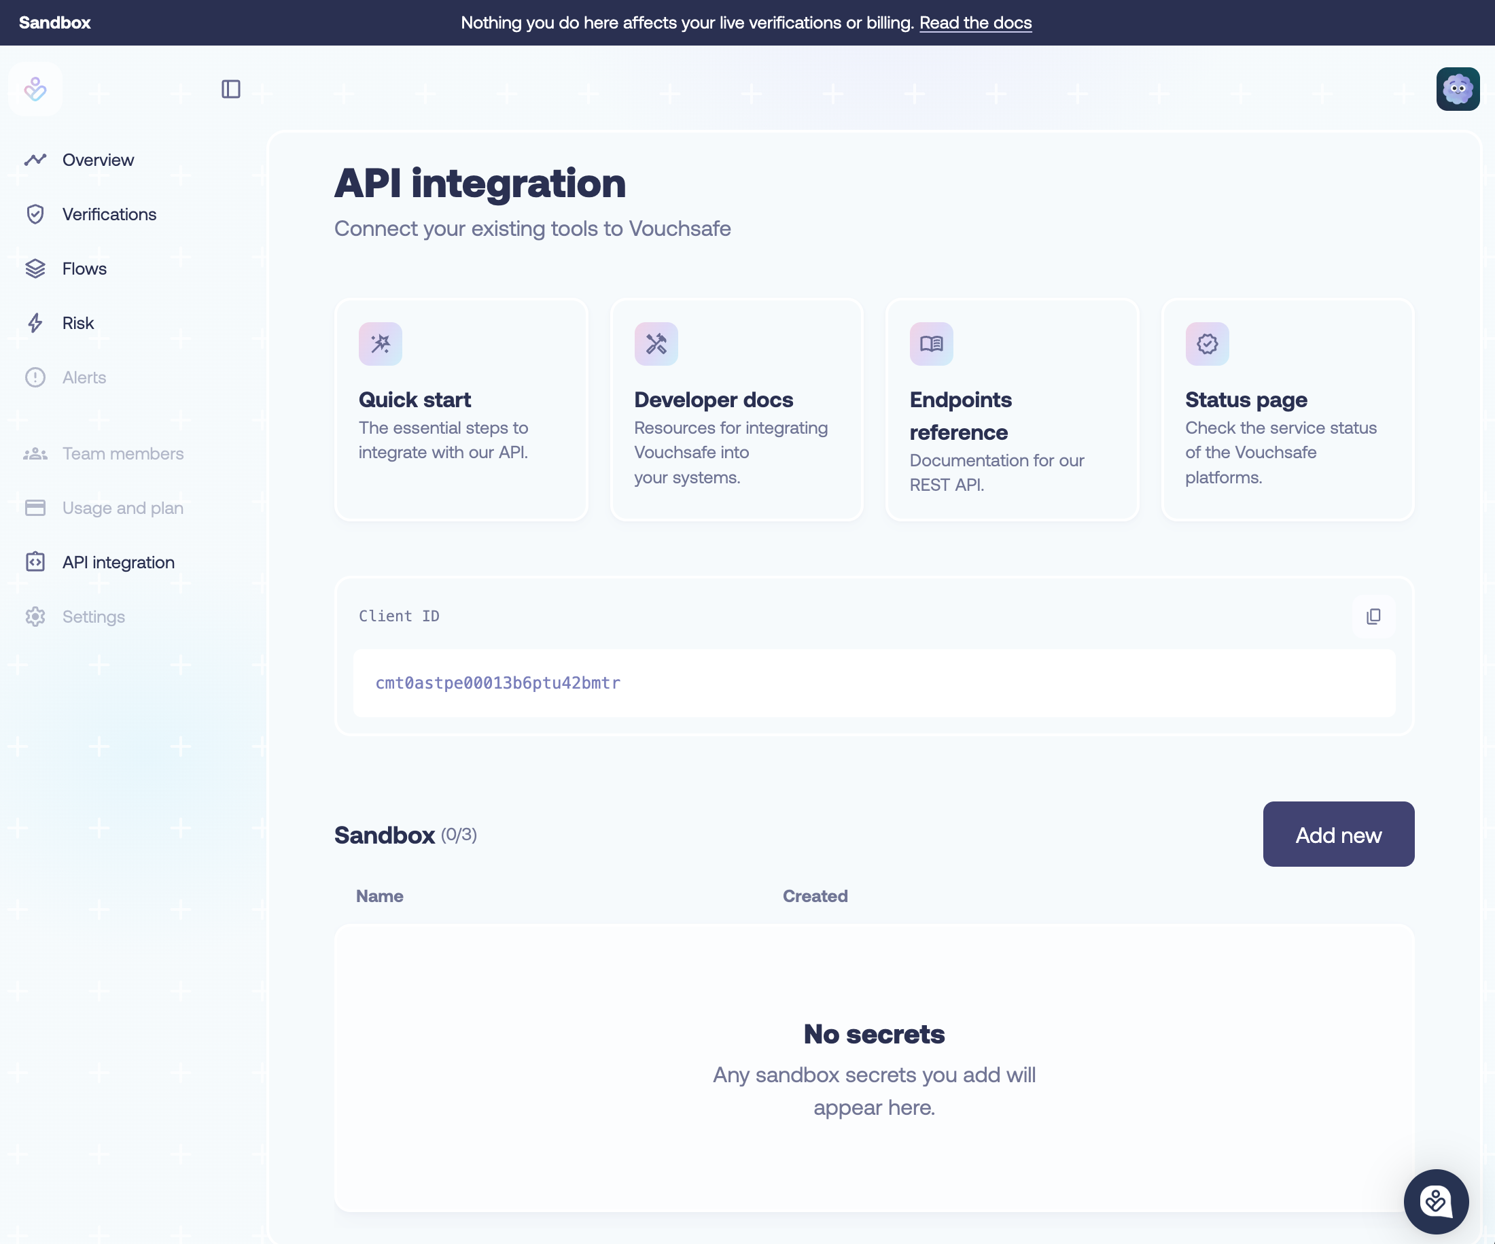Click the Endpoints reference book icon

click(931, 344)
